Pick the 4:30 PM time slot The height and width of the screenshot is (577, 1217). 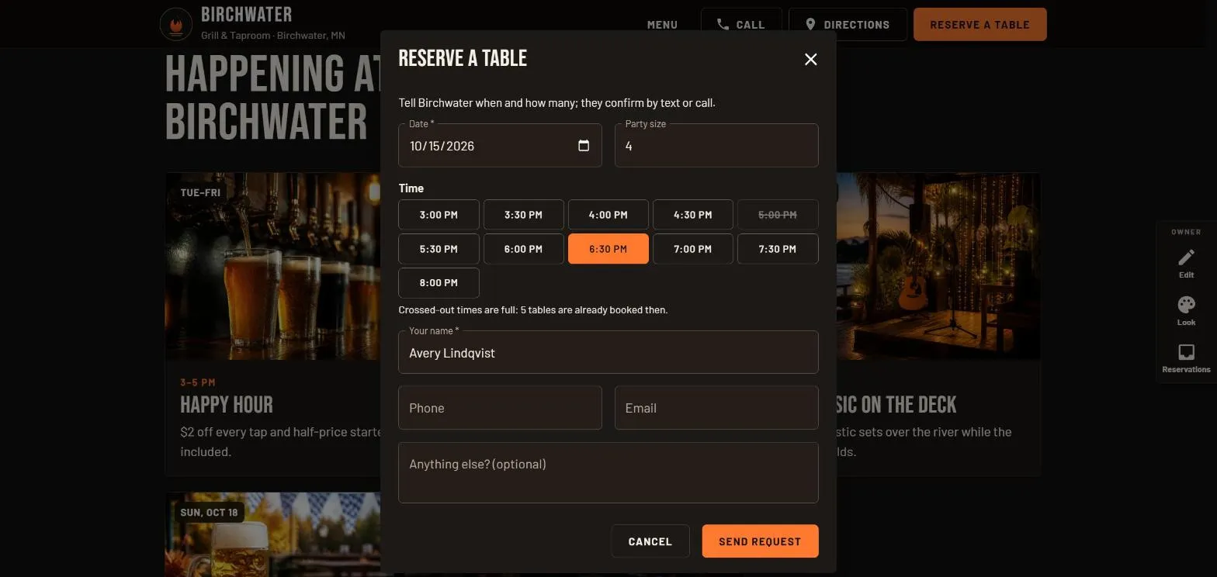692,215
